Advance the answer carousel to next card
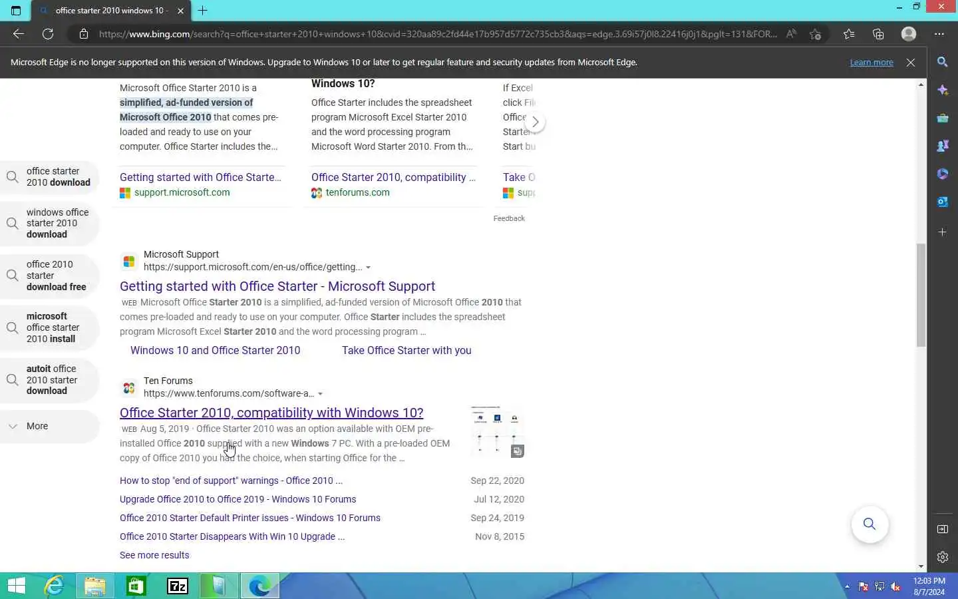 click(x=535, y=122)
